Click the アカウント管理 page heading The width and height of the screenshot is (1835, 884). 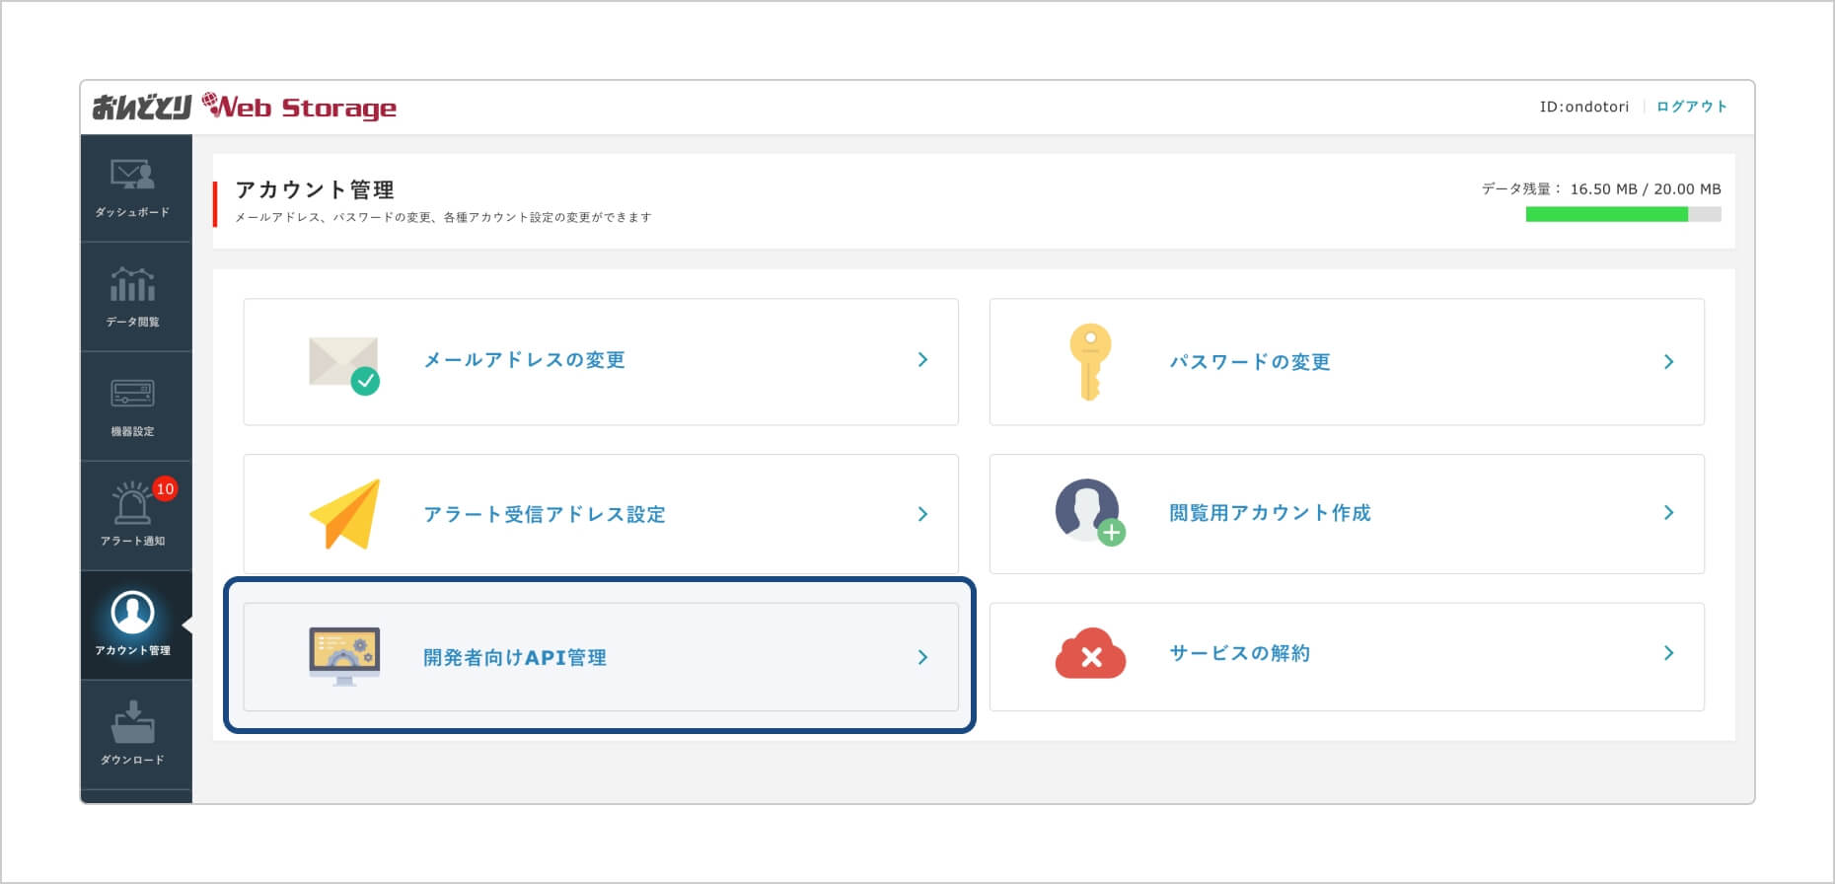[x=315, y=189]
